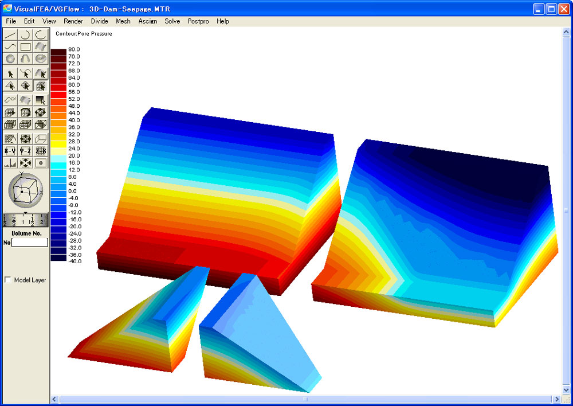Click the four outward arrows fit-view icon

(x=25, y=163)
